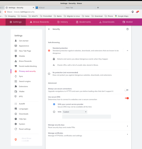Disable the Use secure DNS toggle
The height and width of the screenshot is (149, 142).
click(127, 98)
